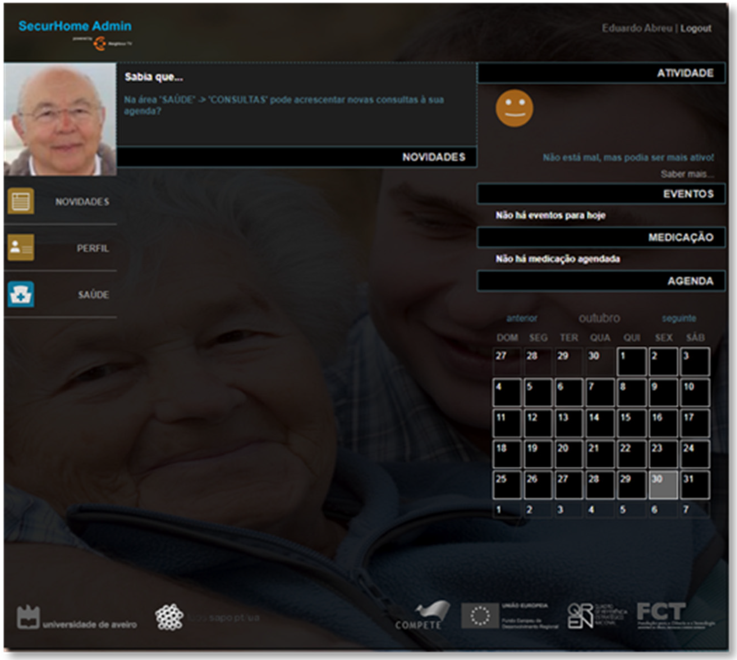Click the orange smiley activity face
This screenshot has width=737, height=660.
point(514,108)
